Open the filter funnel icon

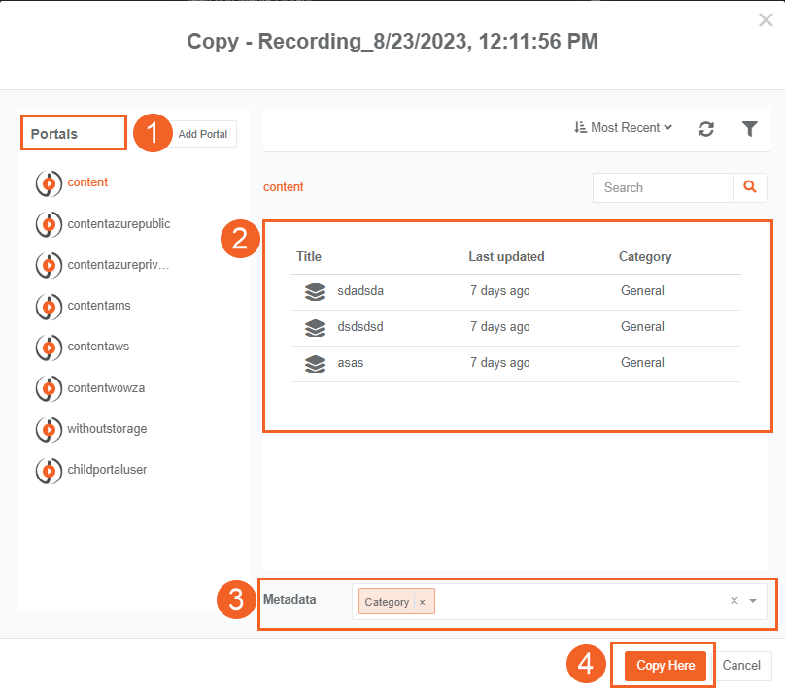click(749, 129)
